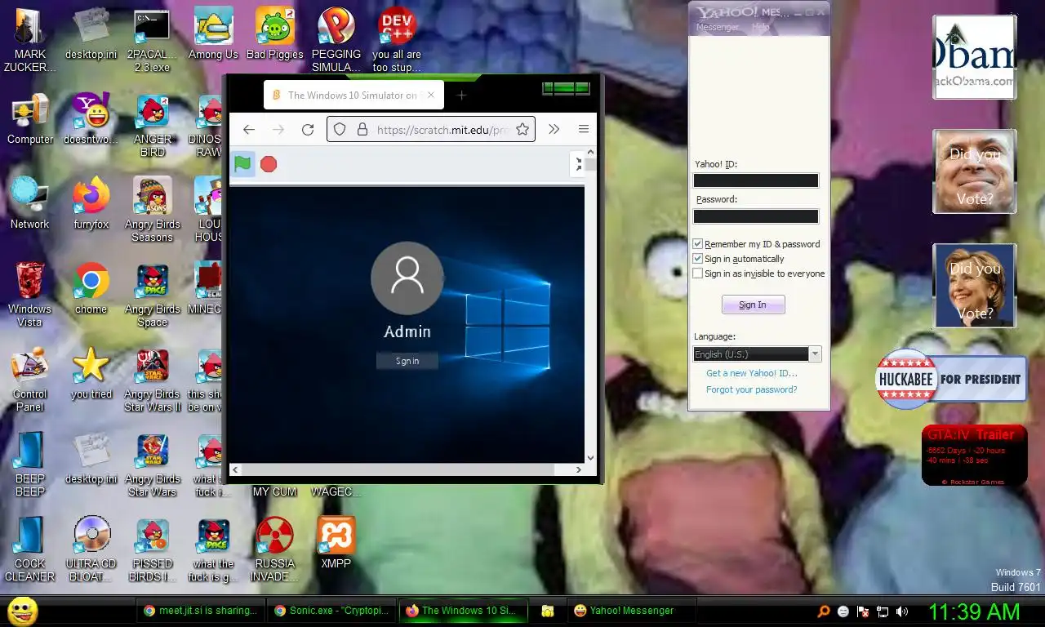Switch to Sonic.exe Chrome taskbar item

point(331,611)
